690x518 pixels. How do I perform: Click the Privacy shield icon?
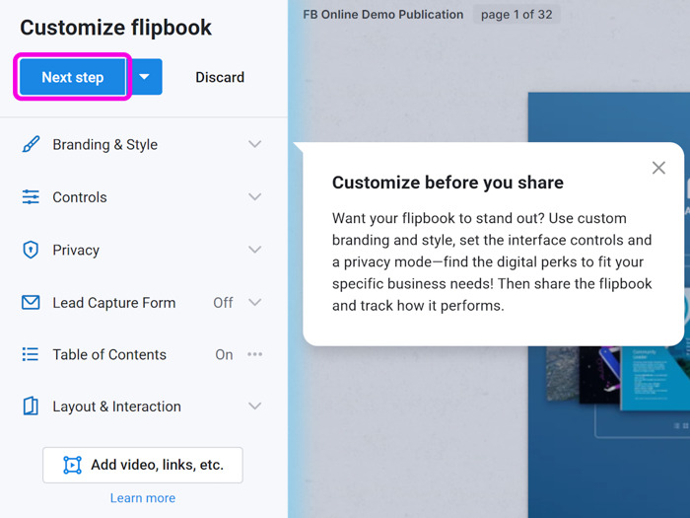tap(31, 250)
